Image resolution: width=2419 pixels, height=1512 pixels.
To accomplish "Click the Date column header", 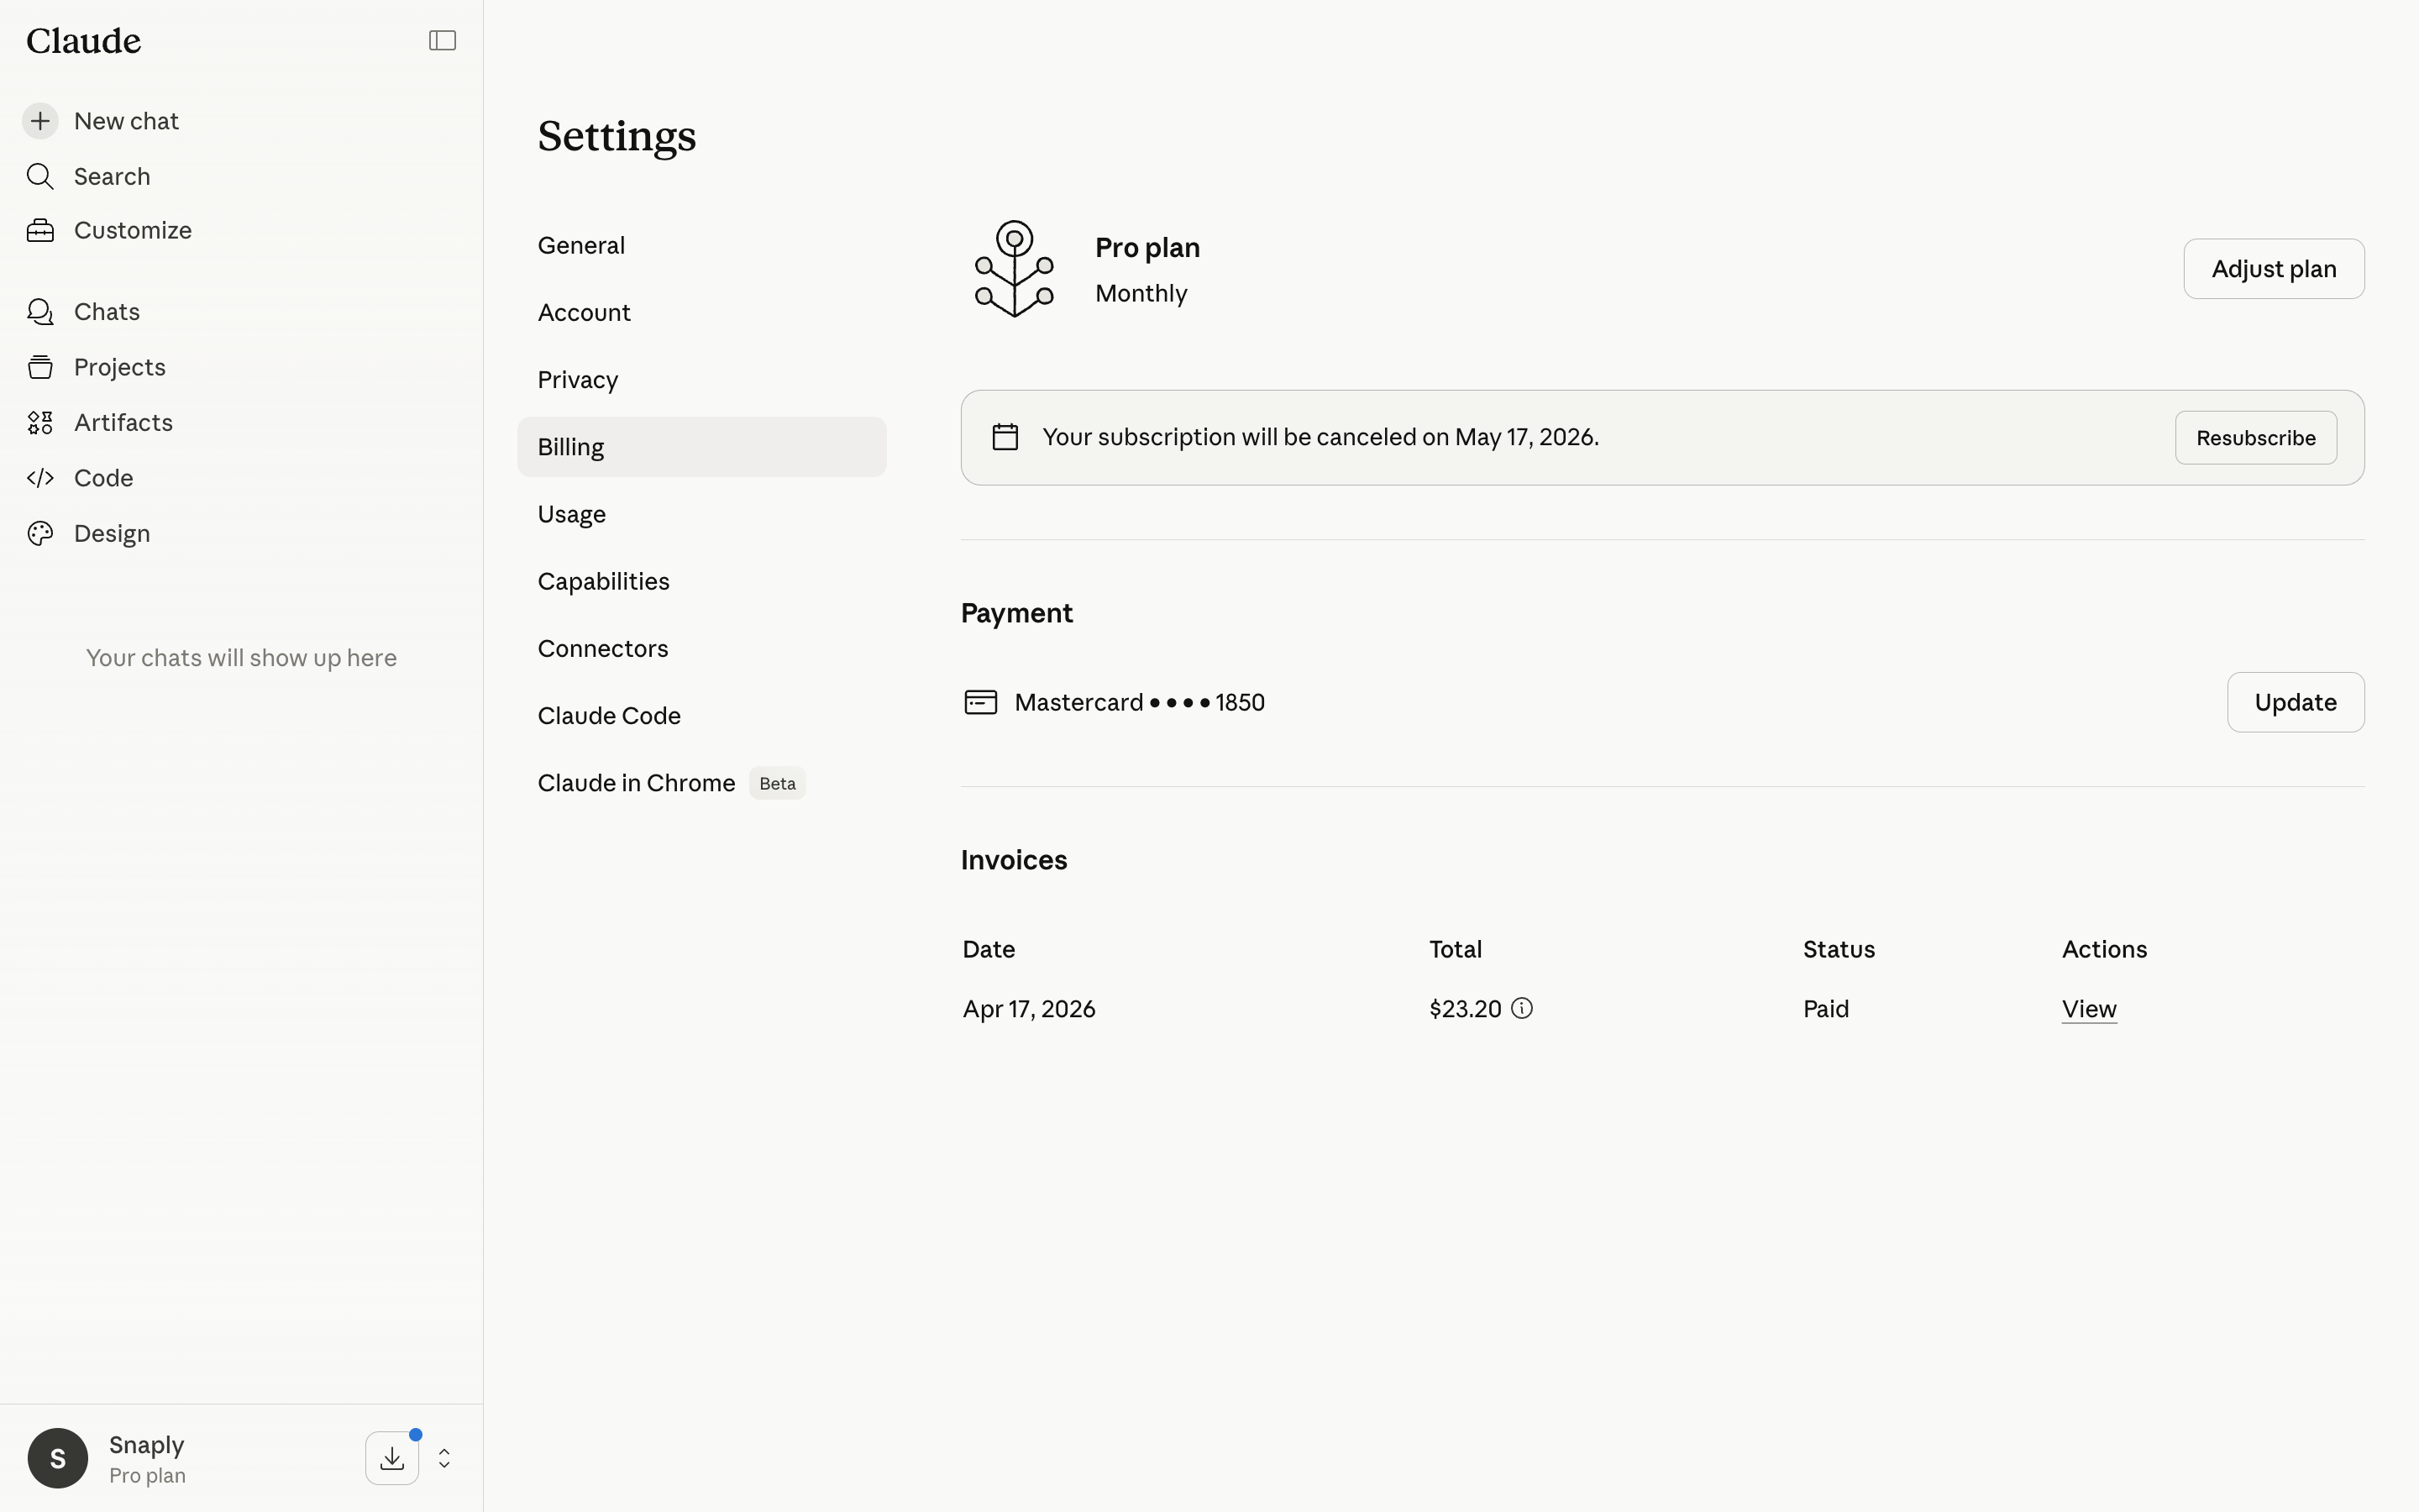I will click(989, 949).
